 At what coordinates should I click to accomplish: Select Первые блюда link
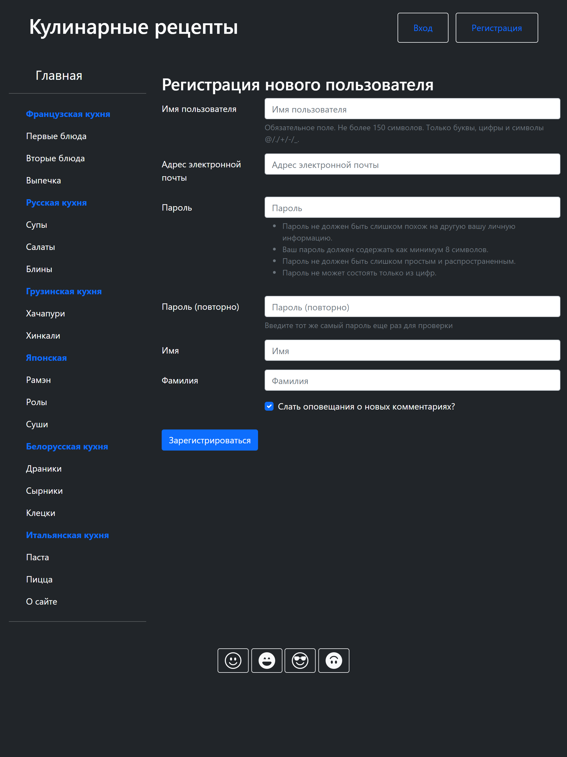[56, 136]
